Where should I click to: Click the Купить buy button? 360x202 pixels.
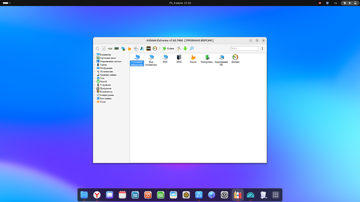point(168,49)
